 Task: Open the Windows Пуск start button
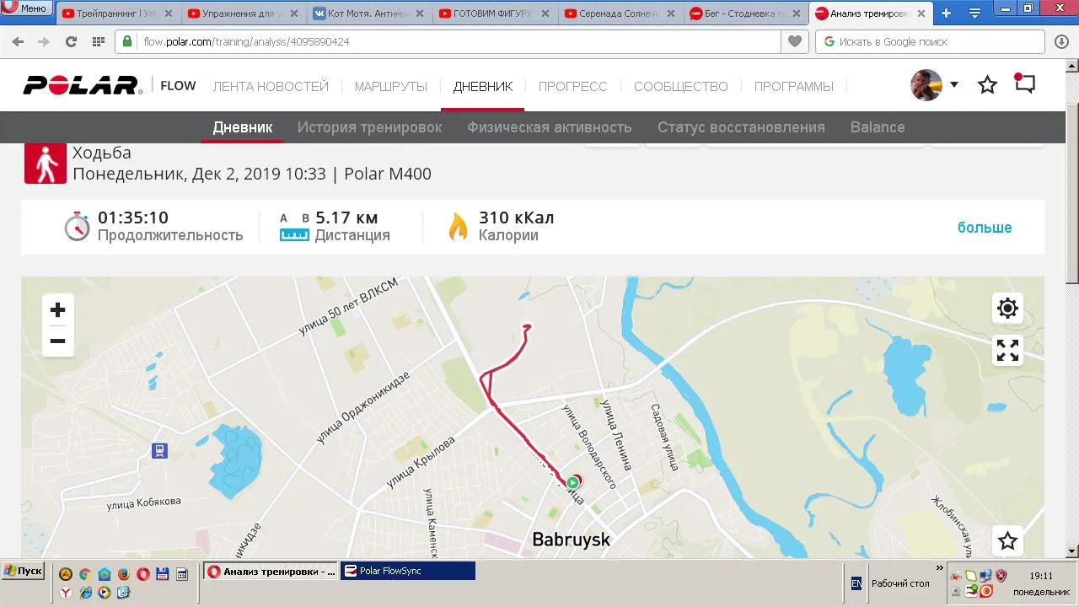[24, 571]
